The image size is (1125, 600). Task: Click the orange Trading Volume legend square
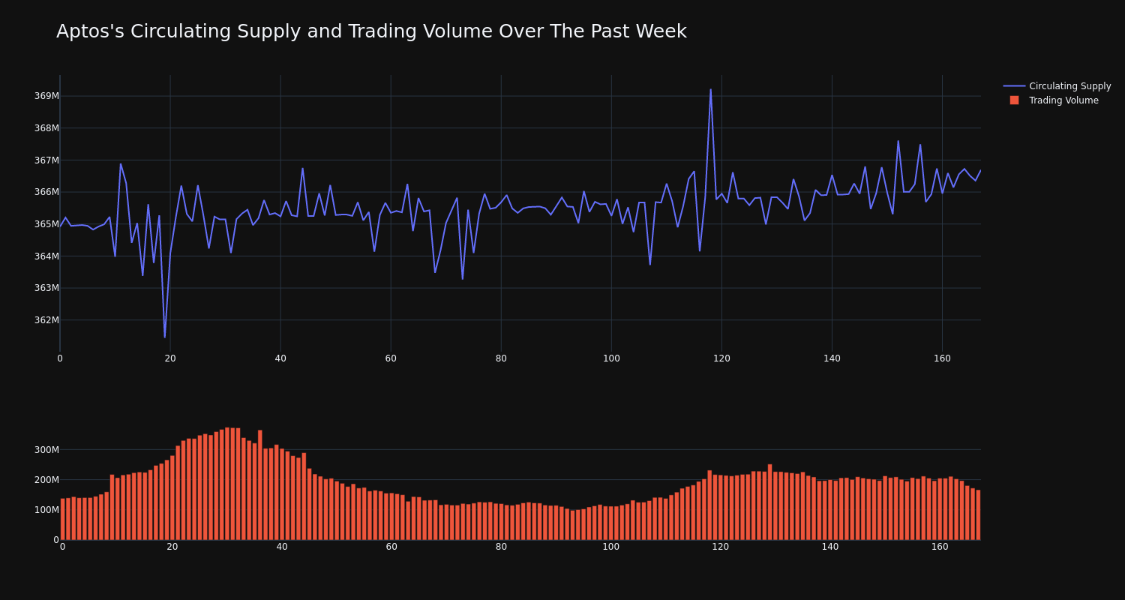tap(1014, 100)
